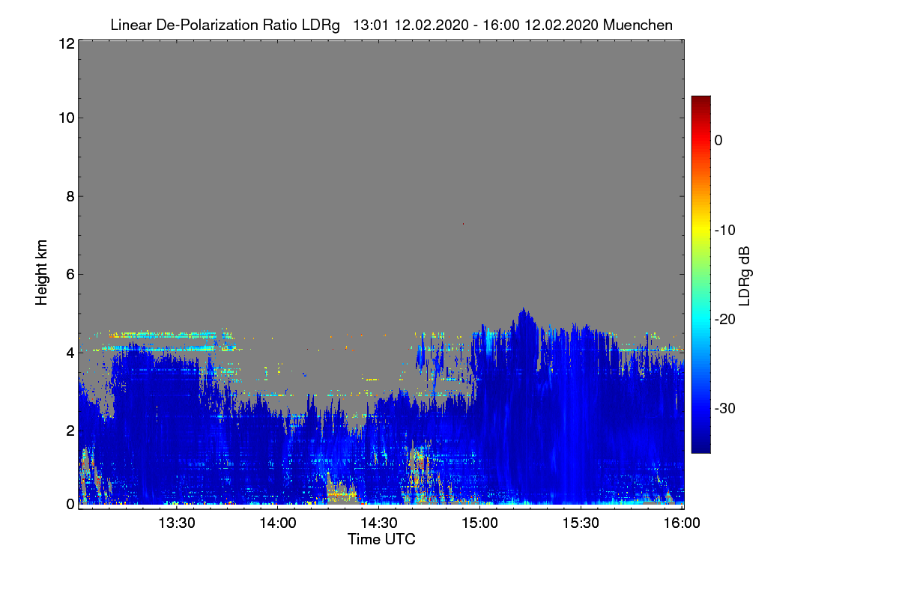This screenshot has width=899, height=599.
Task: Click the isolated red pixel near 7 km
Action: tap(463, 223)
